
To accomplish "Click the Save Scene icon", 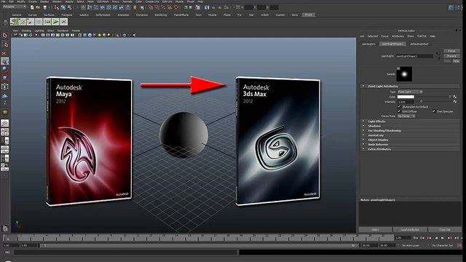I will coord(45,7).
